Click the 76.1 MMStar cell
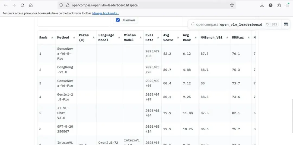The height and width of the screenshot is (145, 293). (241, 53)
